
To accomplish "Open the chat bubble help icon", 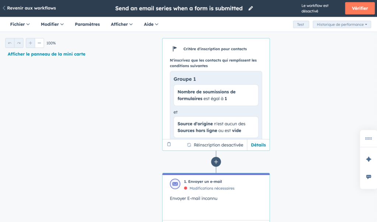I will pos(369,177).
